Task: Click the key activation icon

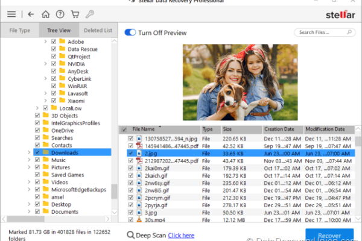Action: [x=90, y=13]
